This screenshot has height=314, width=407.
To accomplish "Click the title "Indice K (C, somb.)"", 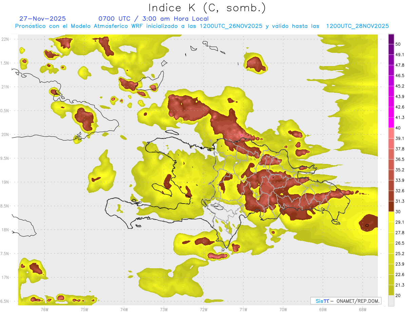I will [207, 7].
